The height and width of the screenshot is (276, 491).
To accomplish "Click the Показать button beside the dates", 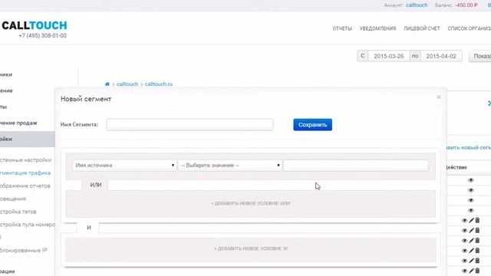I will (480, 56).
